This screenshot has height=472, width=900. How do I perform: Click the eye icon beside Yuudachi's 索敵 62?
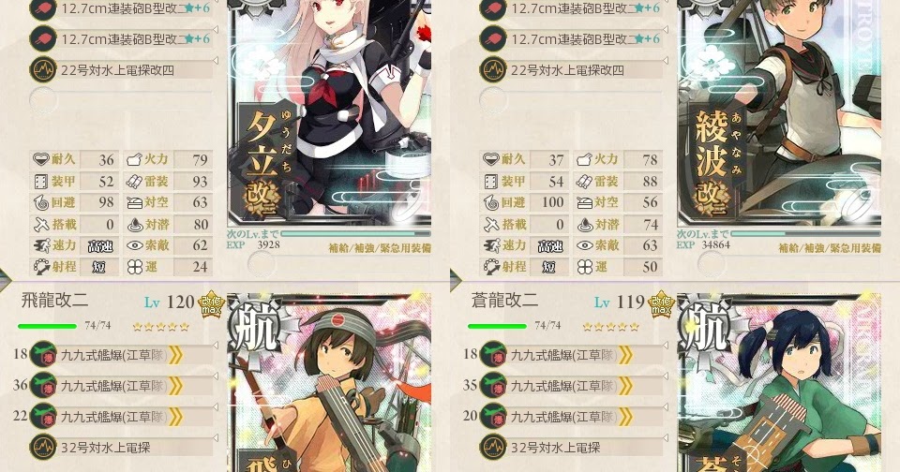[135, 245]
